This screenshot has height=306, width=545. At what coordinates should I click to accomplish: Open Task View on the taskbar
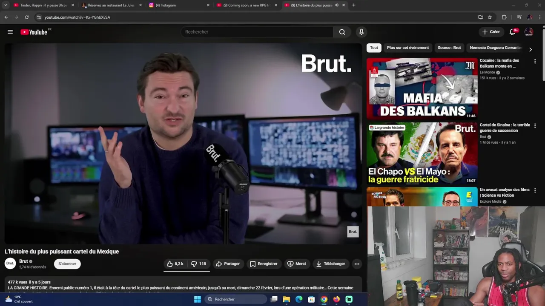[274, 299]
